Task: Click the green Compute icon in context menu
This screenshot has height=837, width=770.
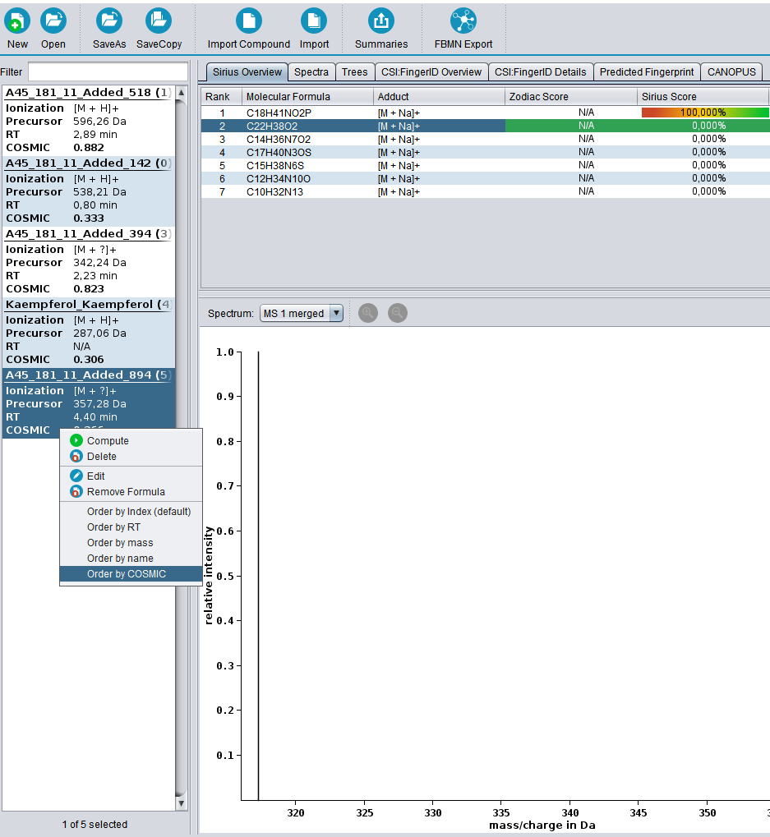Action: point(76,440)
